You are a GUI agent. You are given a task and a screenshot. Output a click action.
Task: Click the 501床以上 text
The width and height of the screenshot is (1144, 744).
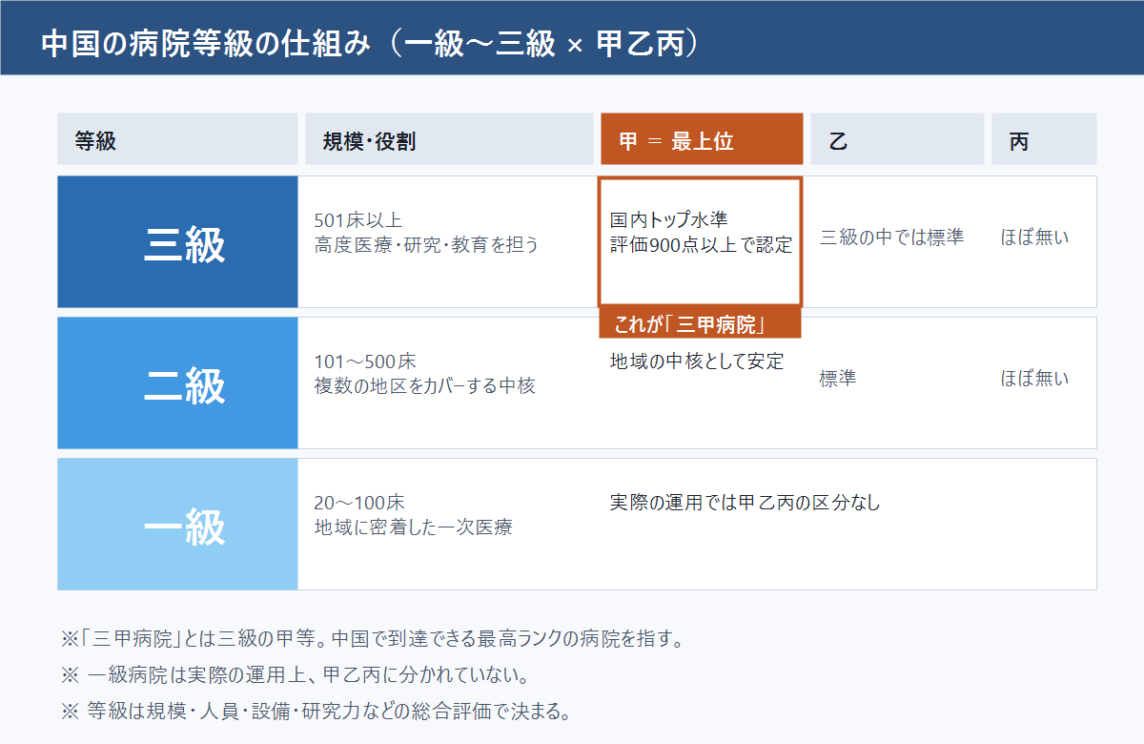coord(358,221)
